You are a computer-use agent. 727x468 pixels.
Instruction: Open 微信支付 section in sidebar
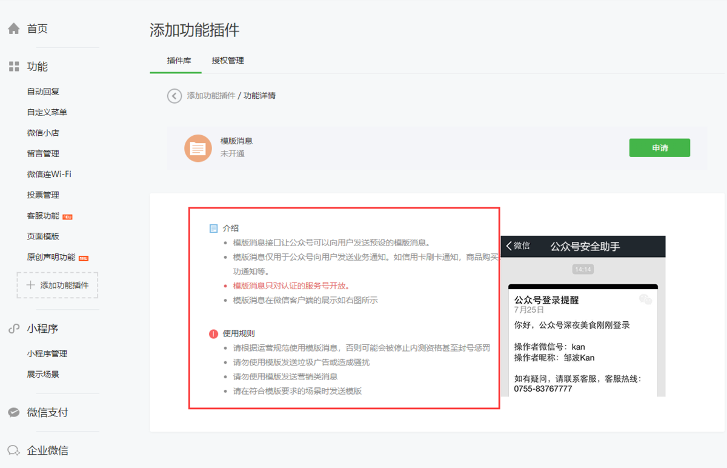(x=47, y=412)
